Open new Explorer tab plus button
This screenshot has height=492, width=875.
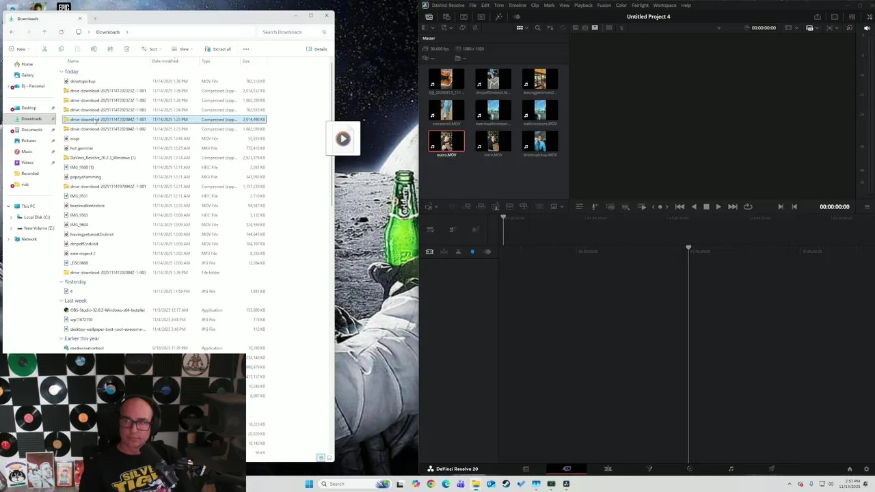(95, 18)
